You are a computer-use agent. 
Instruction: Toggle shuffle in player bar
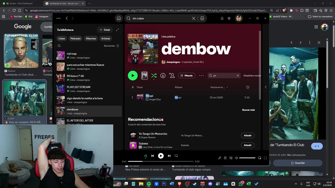tap(145, 156)
